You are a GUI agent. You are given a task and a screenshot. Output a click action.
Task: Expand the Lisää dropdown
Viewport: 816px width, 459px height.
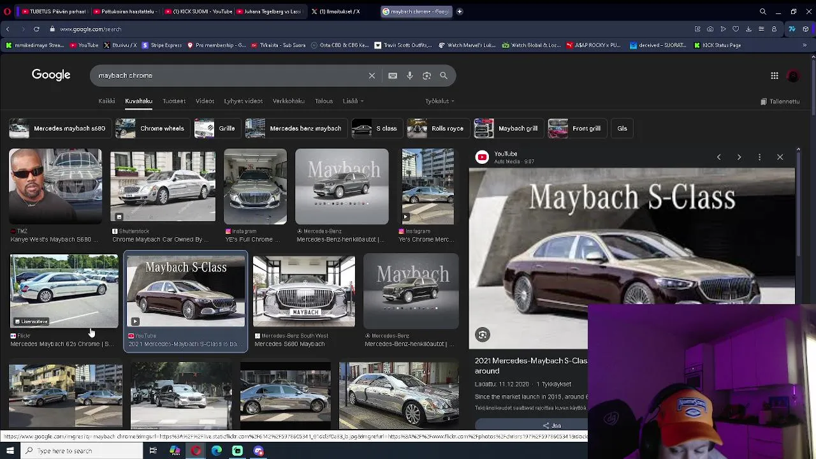[x=353, y=101]
